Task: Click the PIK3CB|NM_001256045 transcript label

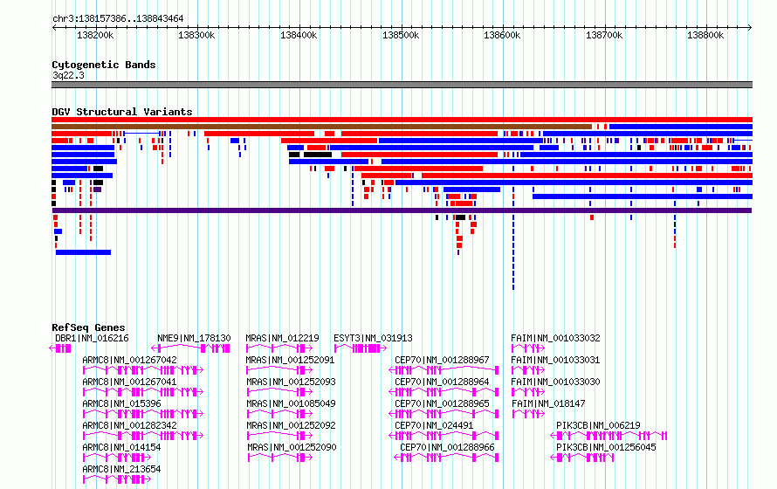Action: [606, 447]
